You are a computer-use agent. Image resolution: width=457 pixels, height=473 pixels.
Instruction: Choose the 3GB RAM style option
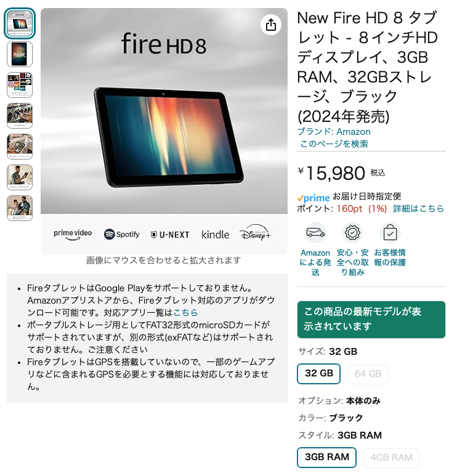click(x=326, y=458)
